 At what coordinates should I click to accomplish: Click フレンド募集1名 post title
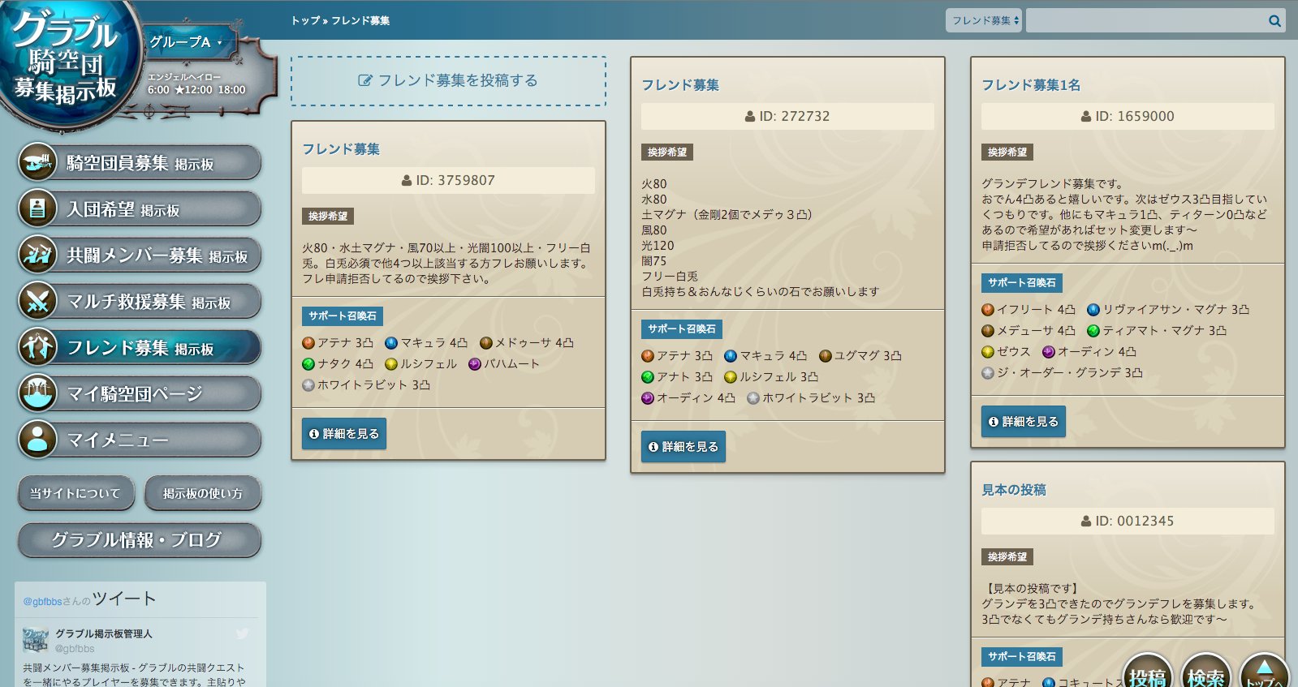click(x=1031, y=85)
